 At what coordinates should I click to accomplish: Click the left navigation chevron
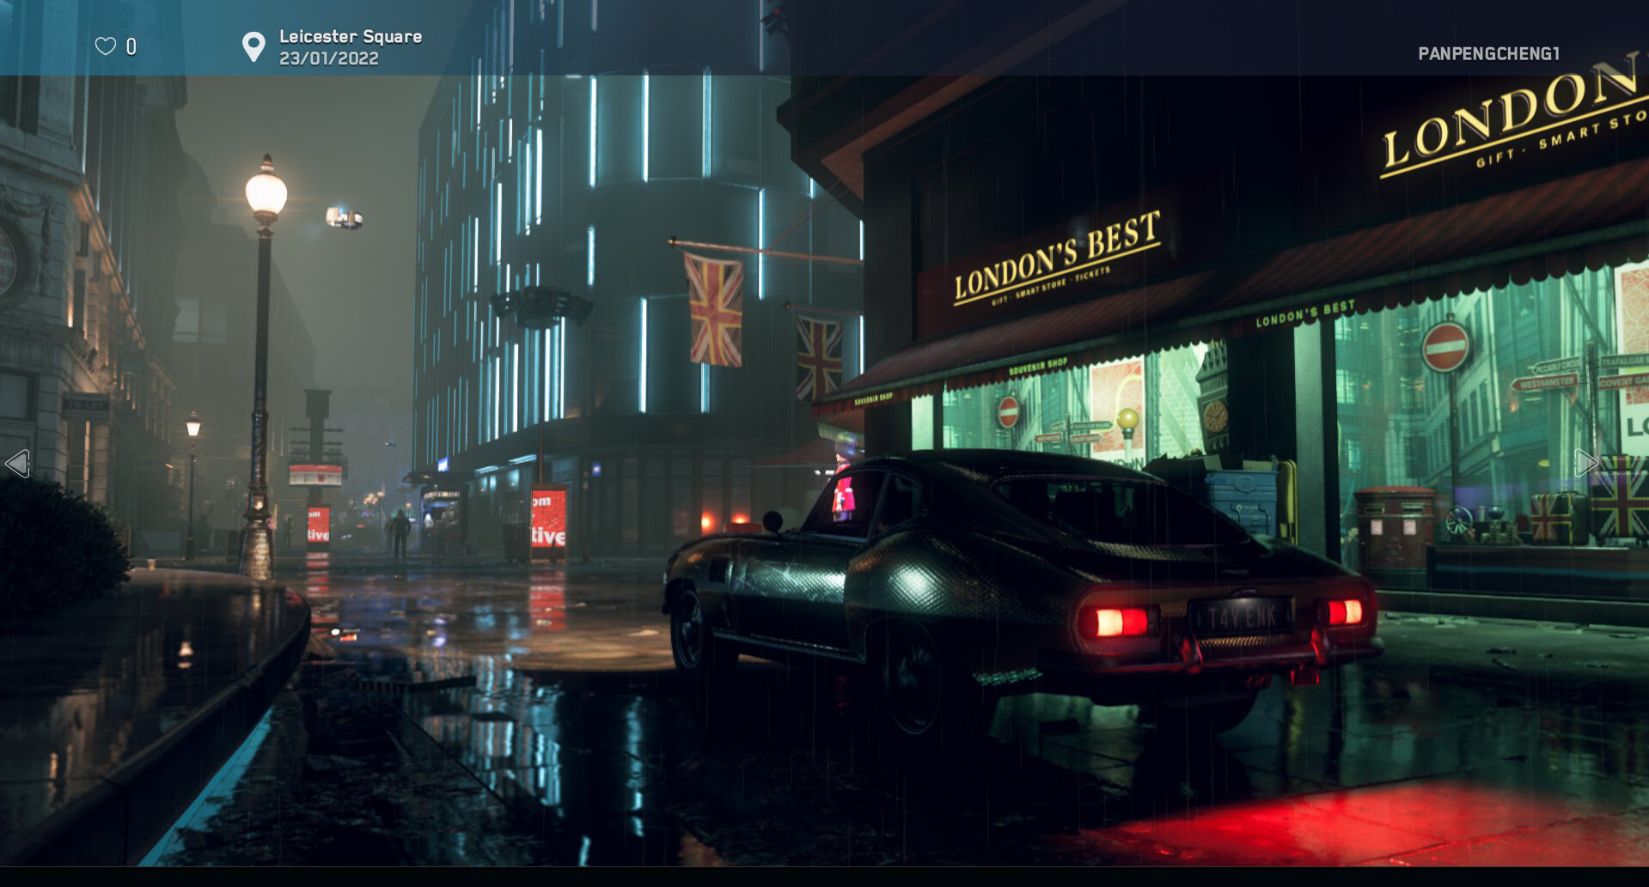click(x=19, y=463)
